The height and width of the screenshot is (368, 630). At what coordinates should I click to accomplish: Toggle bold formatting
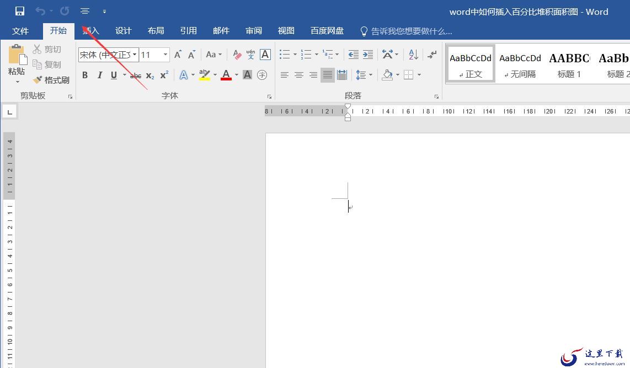pyautogui.click(x=85, y=75)
